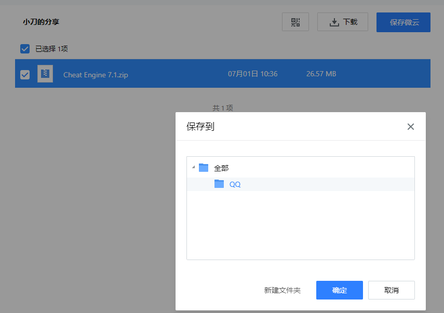
Task: Close the 保存到 dialog with X icon
Action: [411, 126]
